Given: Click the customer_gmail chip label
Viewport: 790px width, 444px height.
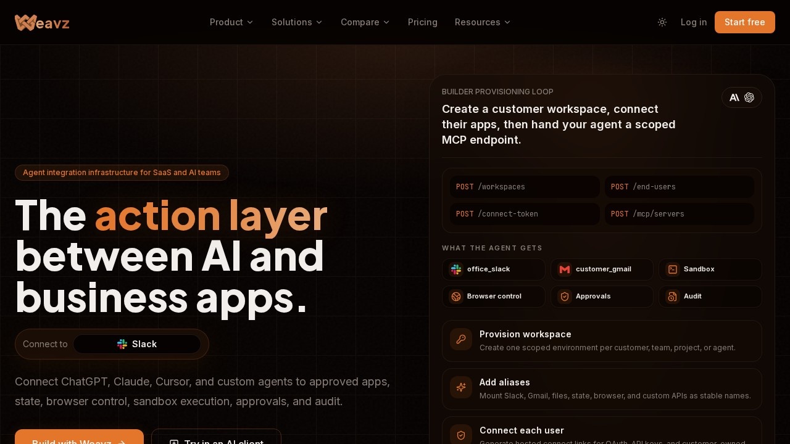Looking at the screenshot, I should tap(604, 269).
